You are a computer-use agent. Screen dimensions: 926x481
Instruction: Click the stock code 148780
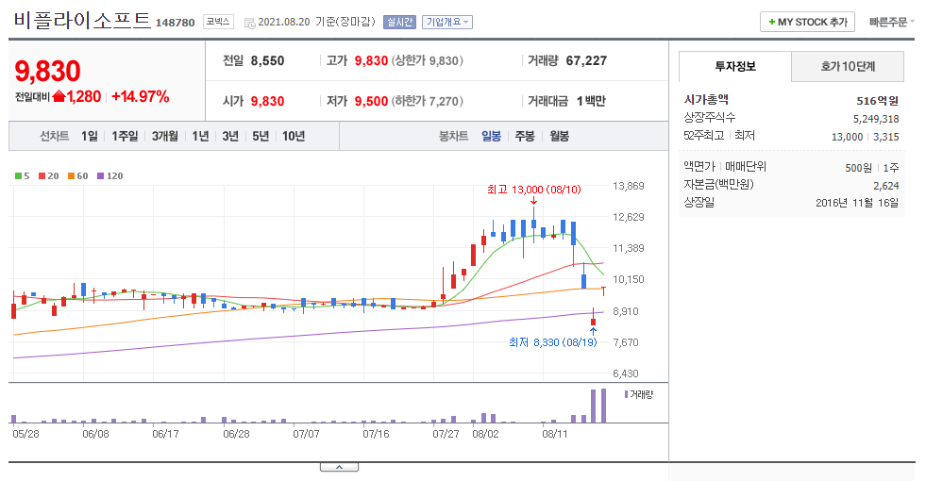click(175, 23)
